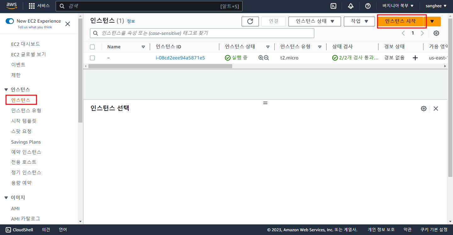Open AMI 카탈로그 in sidebar
Screen dimensions: 453x235
point(25,219)
